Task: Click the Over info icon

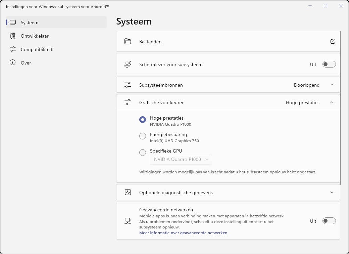Action: point(13,63)
